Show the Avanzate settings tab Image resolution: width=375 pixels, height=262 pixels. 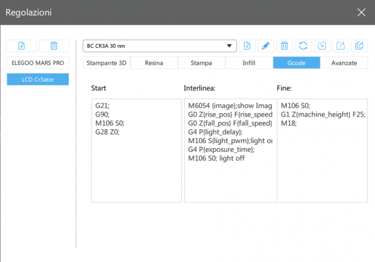(x=344, y=63)
